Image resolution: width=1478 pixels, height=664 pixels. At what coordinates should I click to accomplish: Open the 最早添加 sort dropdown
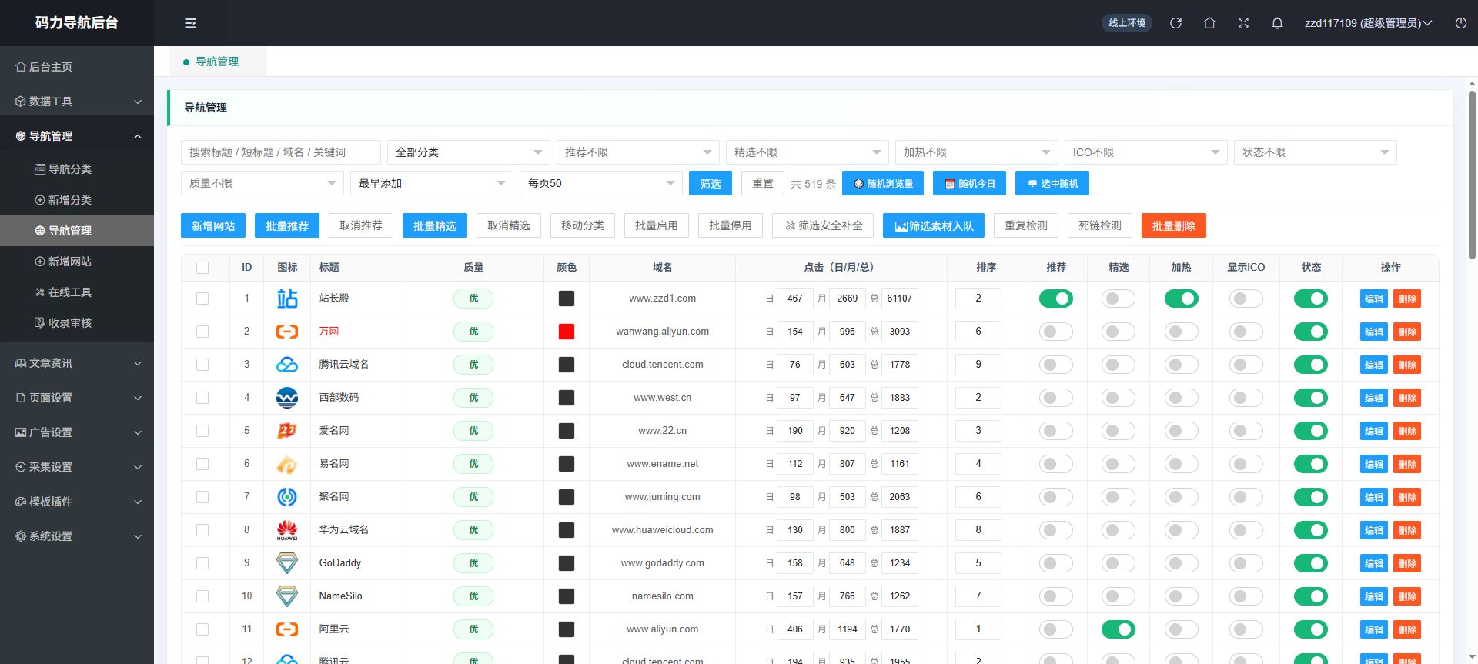pos(432,183)
